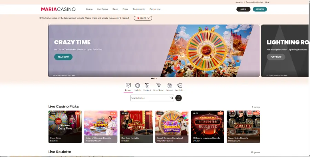Screen dimensions: 310x157
Task: Open the Gates of Olympus Roulette thumbnail
Action: click(x=101, y=127)
